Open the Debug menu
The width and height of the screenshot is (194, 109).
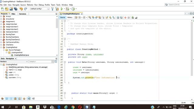click(x=41, y=5)
